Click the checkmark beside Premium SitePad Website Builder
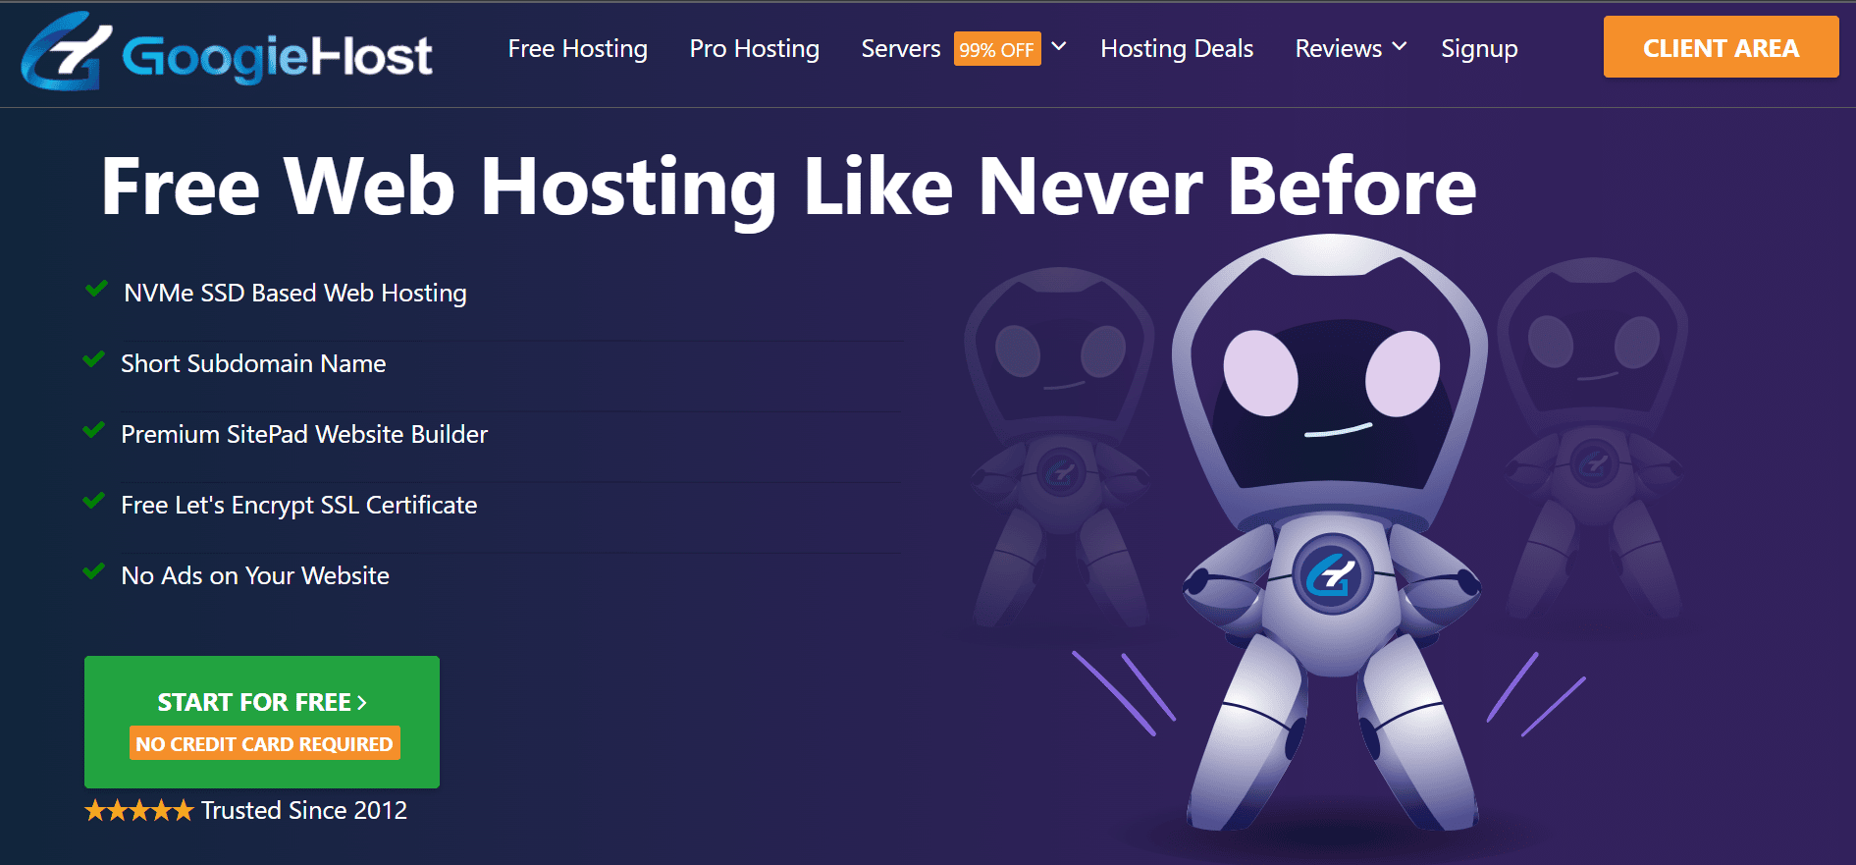Image resolution: width=1856 pixels, height=865 pixels. point(94,430)
